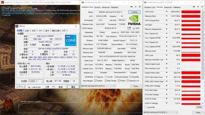Click the camera icon in GPU-Z Sensors window
The height and width of the screenshot is (115, 205).
click(x=194, y=7)
